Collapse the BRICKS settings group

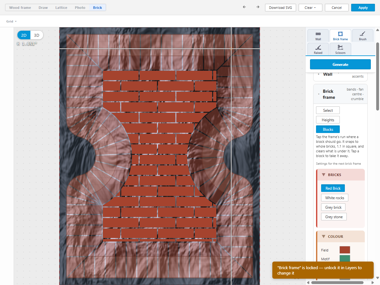coord(340,175)
